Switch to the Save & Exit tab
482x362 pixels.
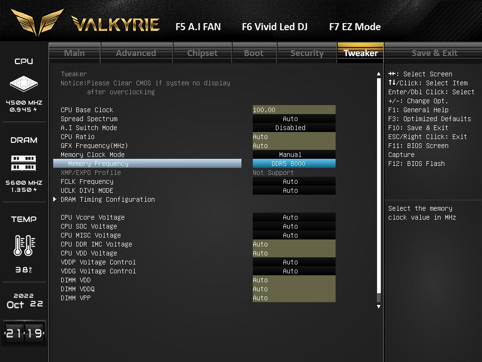point(434,53)
